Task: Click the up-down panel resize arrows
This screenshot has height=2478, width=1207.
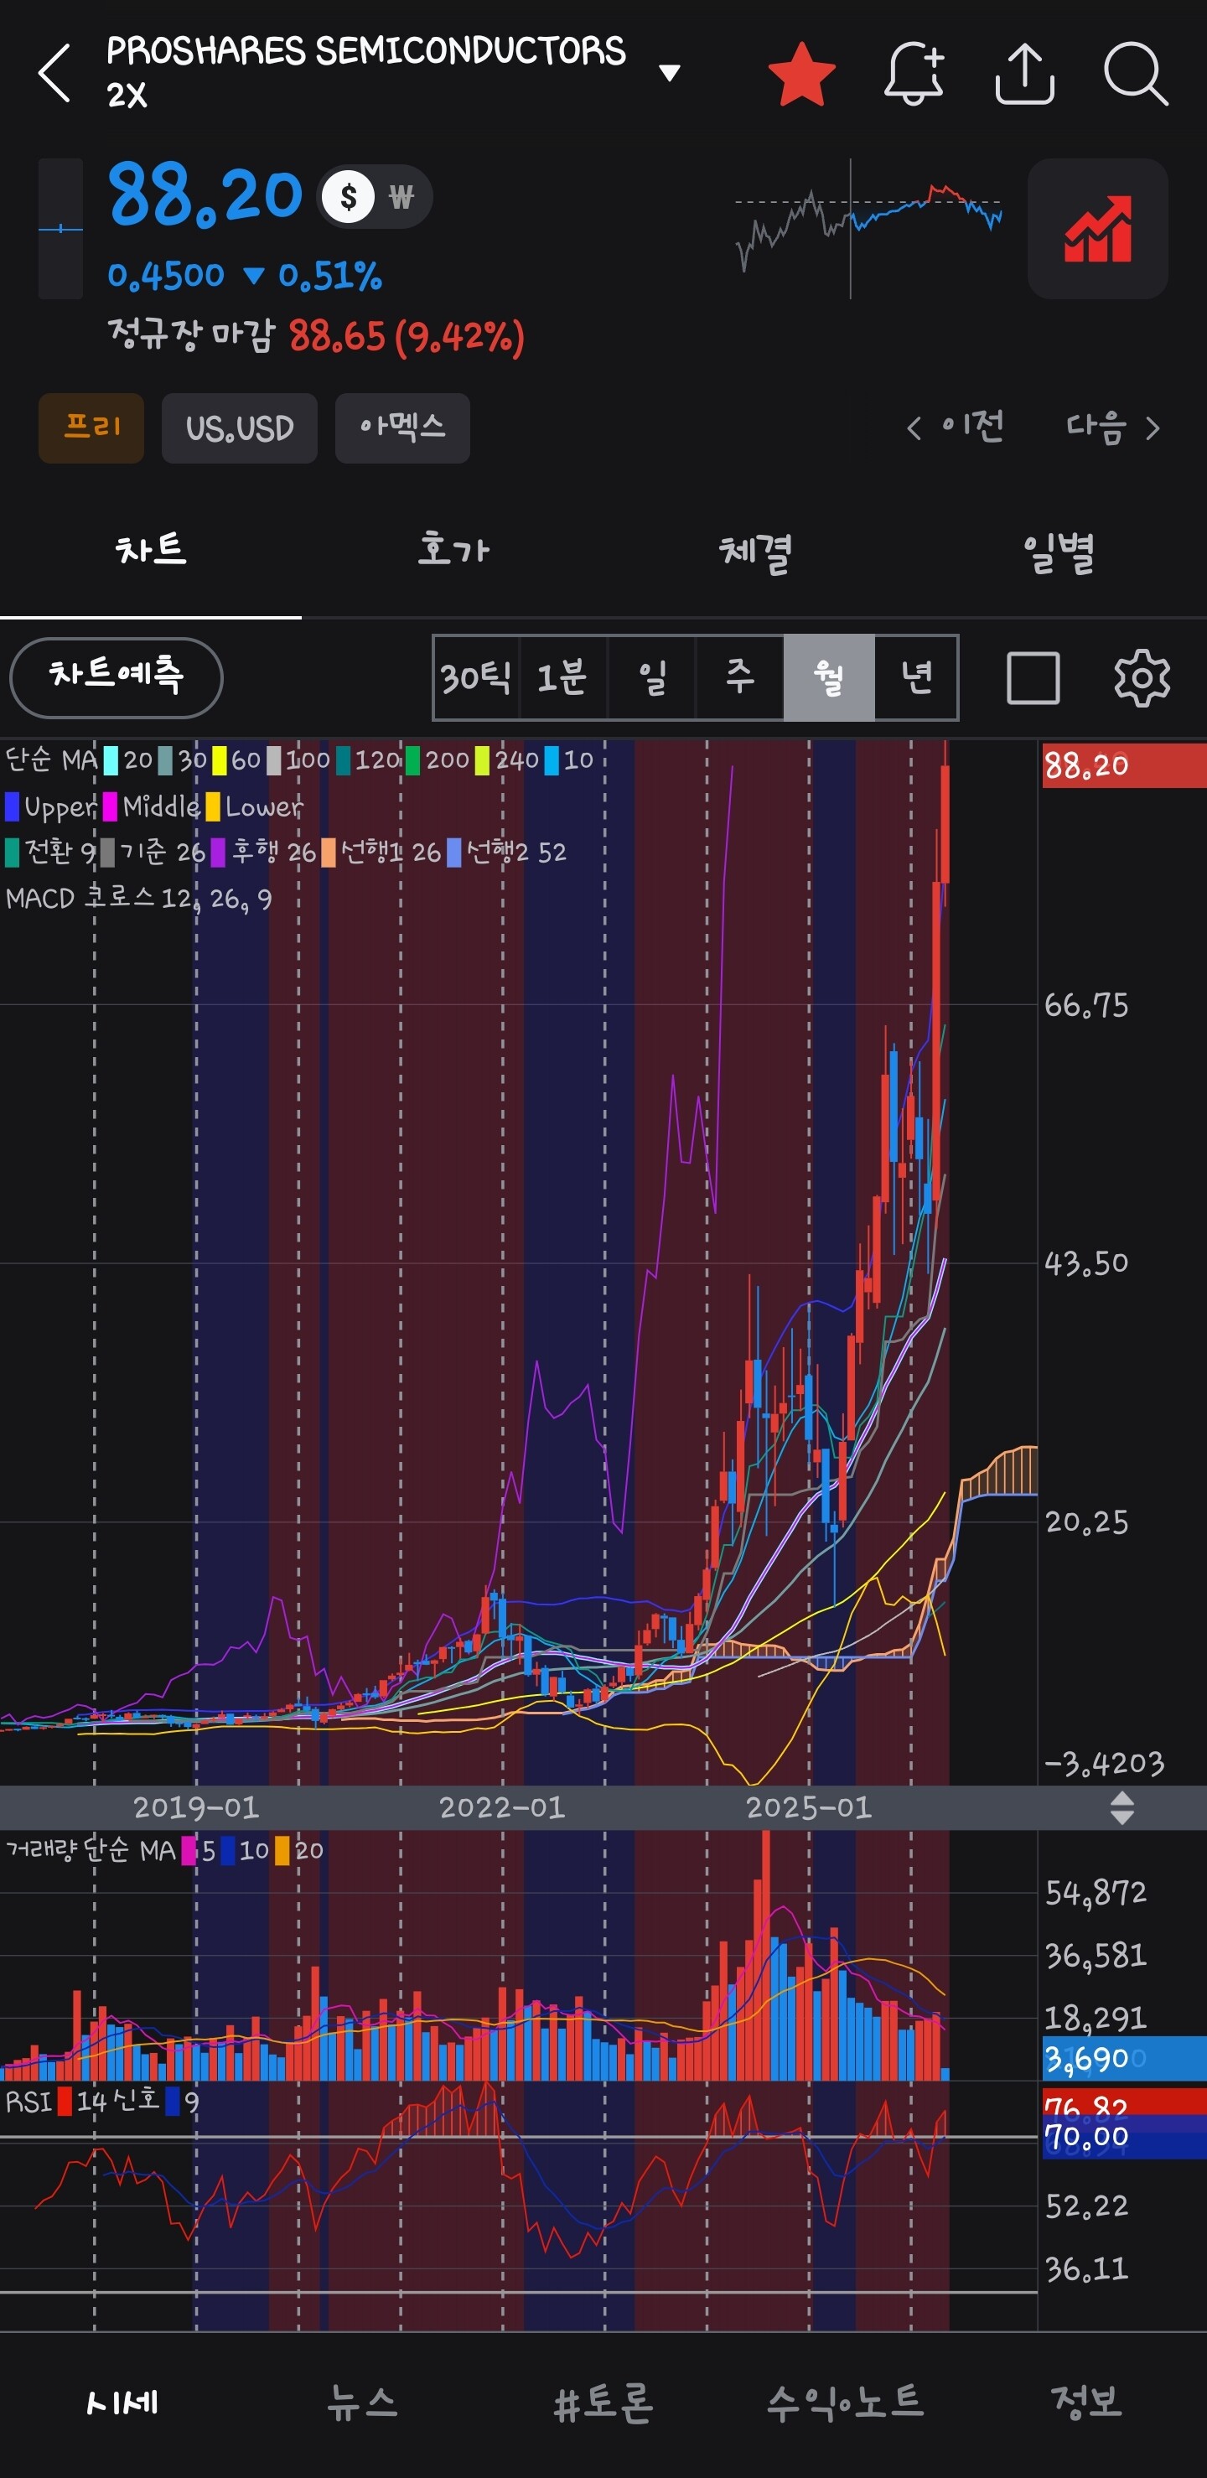Action: coord(1122,1808)
